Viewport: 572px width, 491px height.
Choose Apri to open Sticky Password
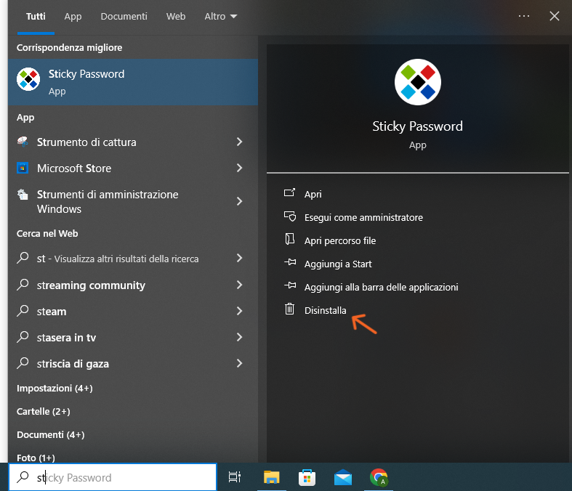click(313, 194)
